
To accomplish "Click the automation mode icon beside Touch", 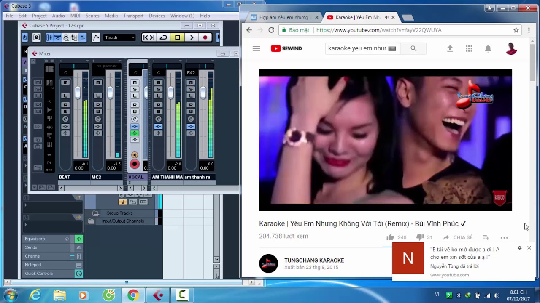I will pos(96,37).
